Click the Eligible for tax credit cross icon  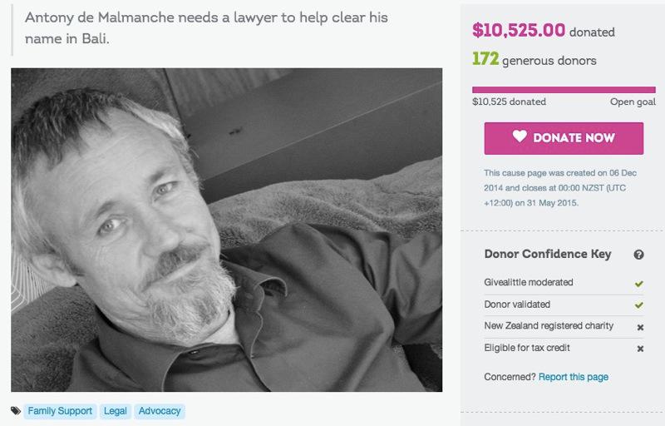pyautogui.click(x=639, y=348)
